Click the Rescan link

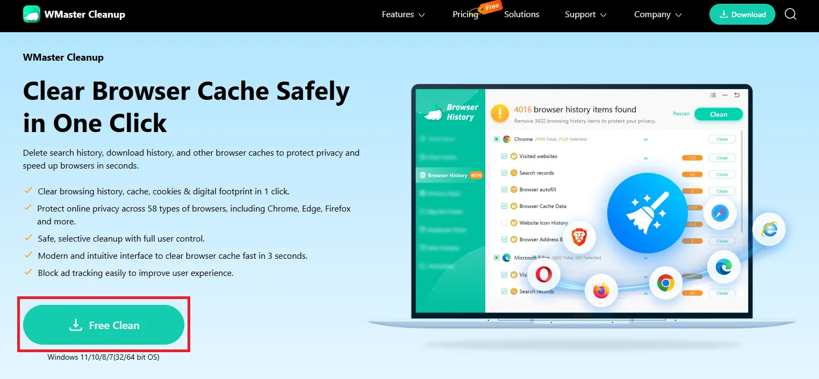point(681,114)
